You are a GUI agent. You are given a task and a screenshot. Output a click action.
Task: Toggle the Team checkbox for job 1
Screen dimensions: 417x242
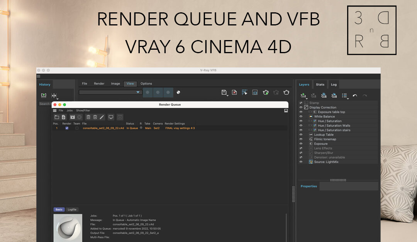(77, 128)
